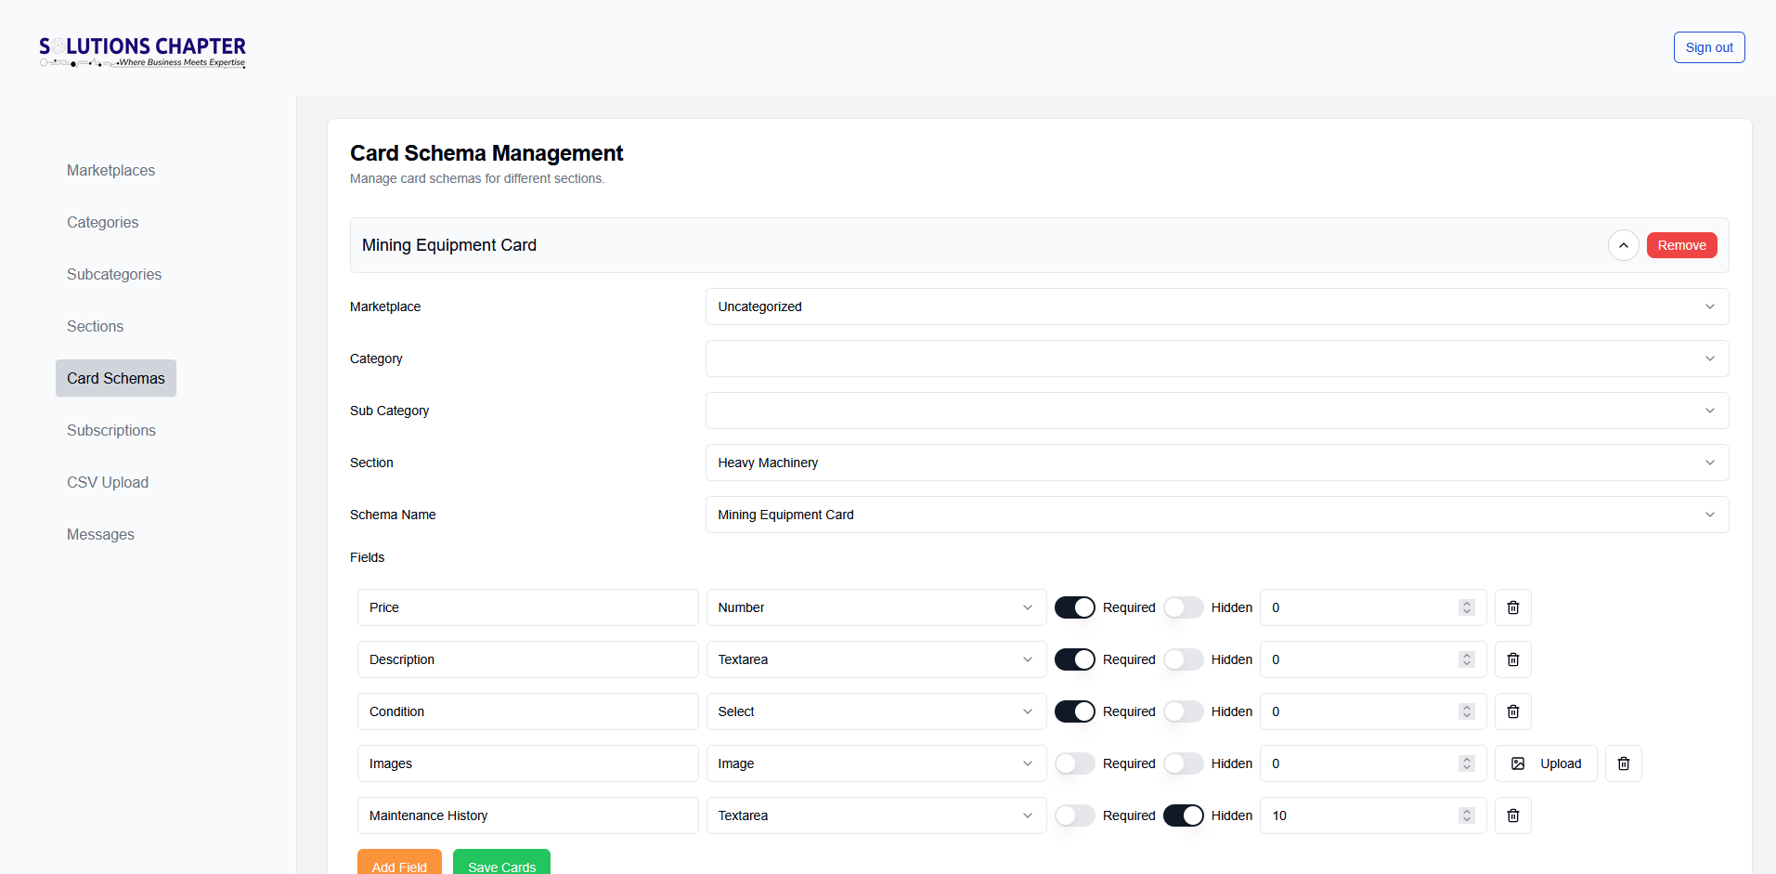
Task: Open the Marketplace dropdown
Action: [1216, 307]
